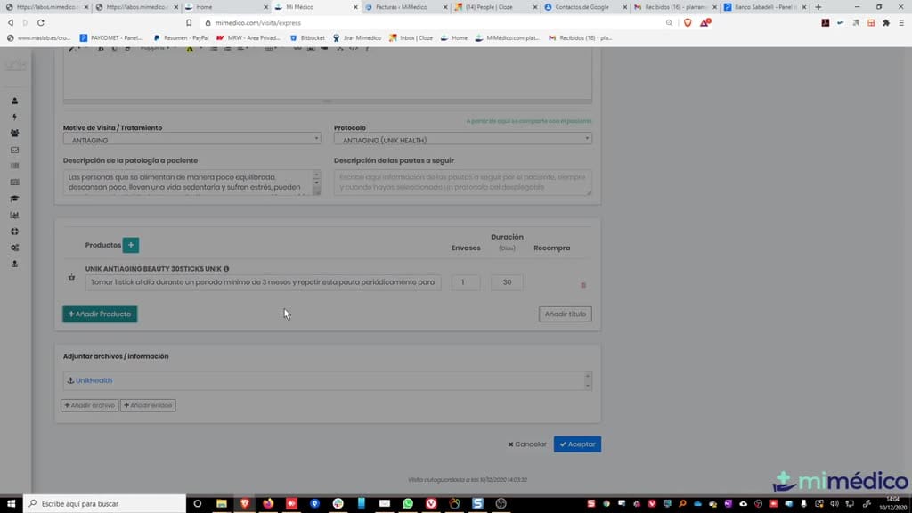Click the Añadir archivo button
The image size is (912, 513).
pyautogui.click(x=90, y=405)
